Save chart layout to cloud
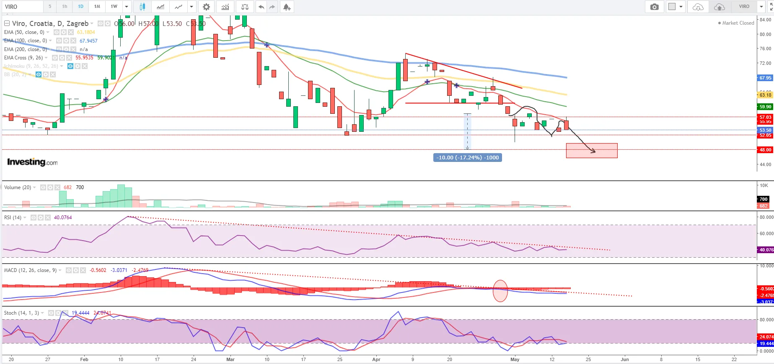This screenshot has width=774, height=364. point(719,7)
